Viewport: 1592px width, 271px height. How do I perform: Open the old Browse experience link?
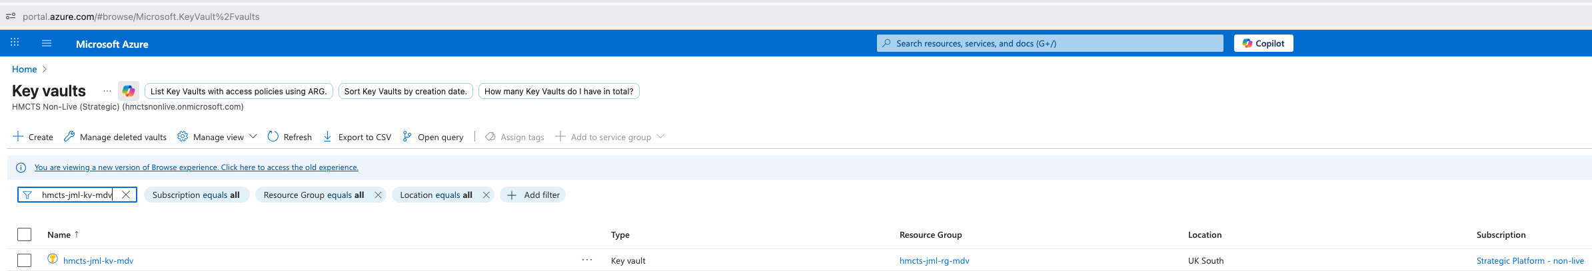197,167
